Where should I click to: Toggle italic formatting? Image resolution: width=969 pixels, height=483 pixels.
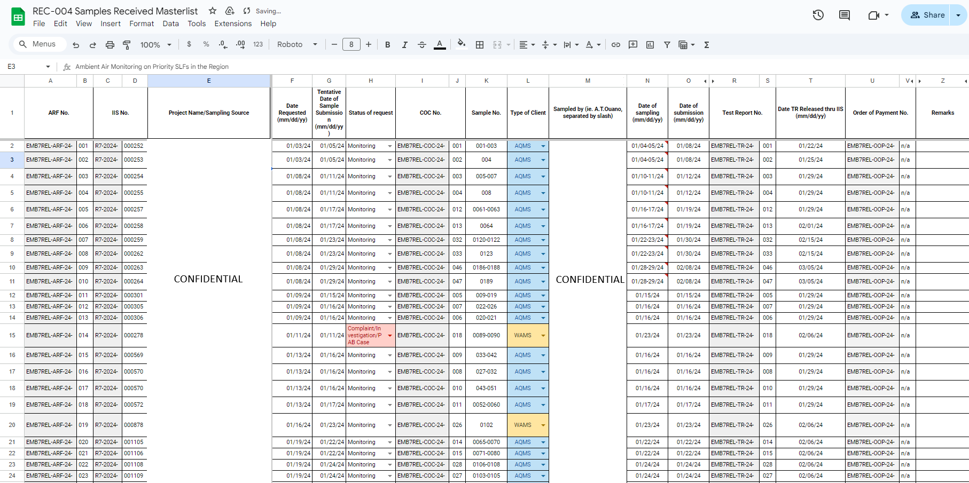pos(405,45)
